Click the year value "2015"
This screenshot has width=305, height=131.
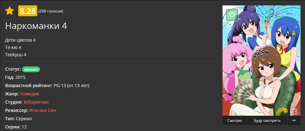(x=20, y=77)
